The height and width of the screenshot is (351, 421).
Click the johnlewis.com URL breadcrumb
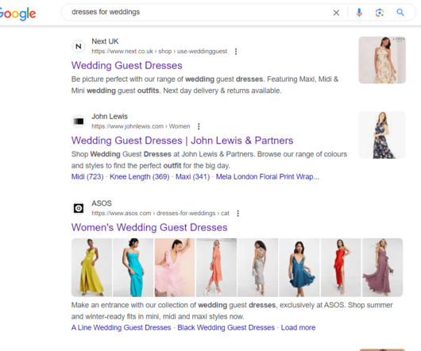(141, 126)
